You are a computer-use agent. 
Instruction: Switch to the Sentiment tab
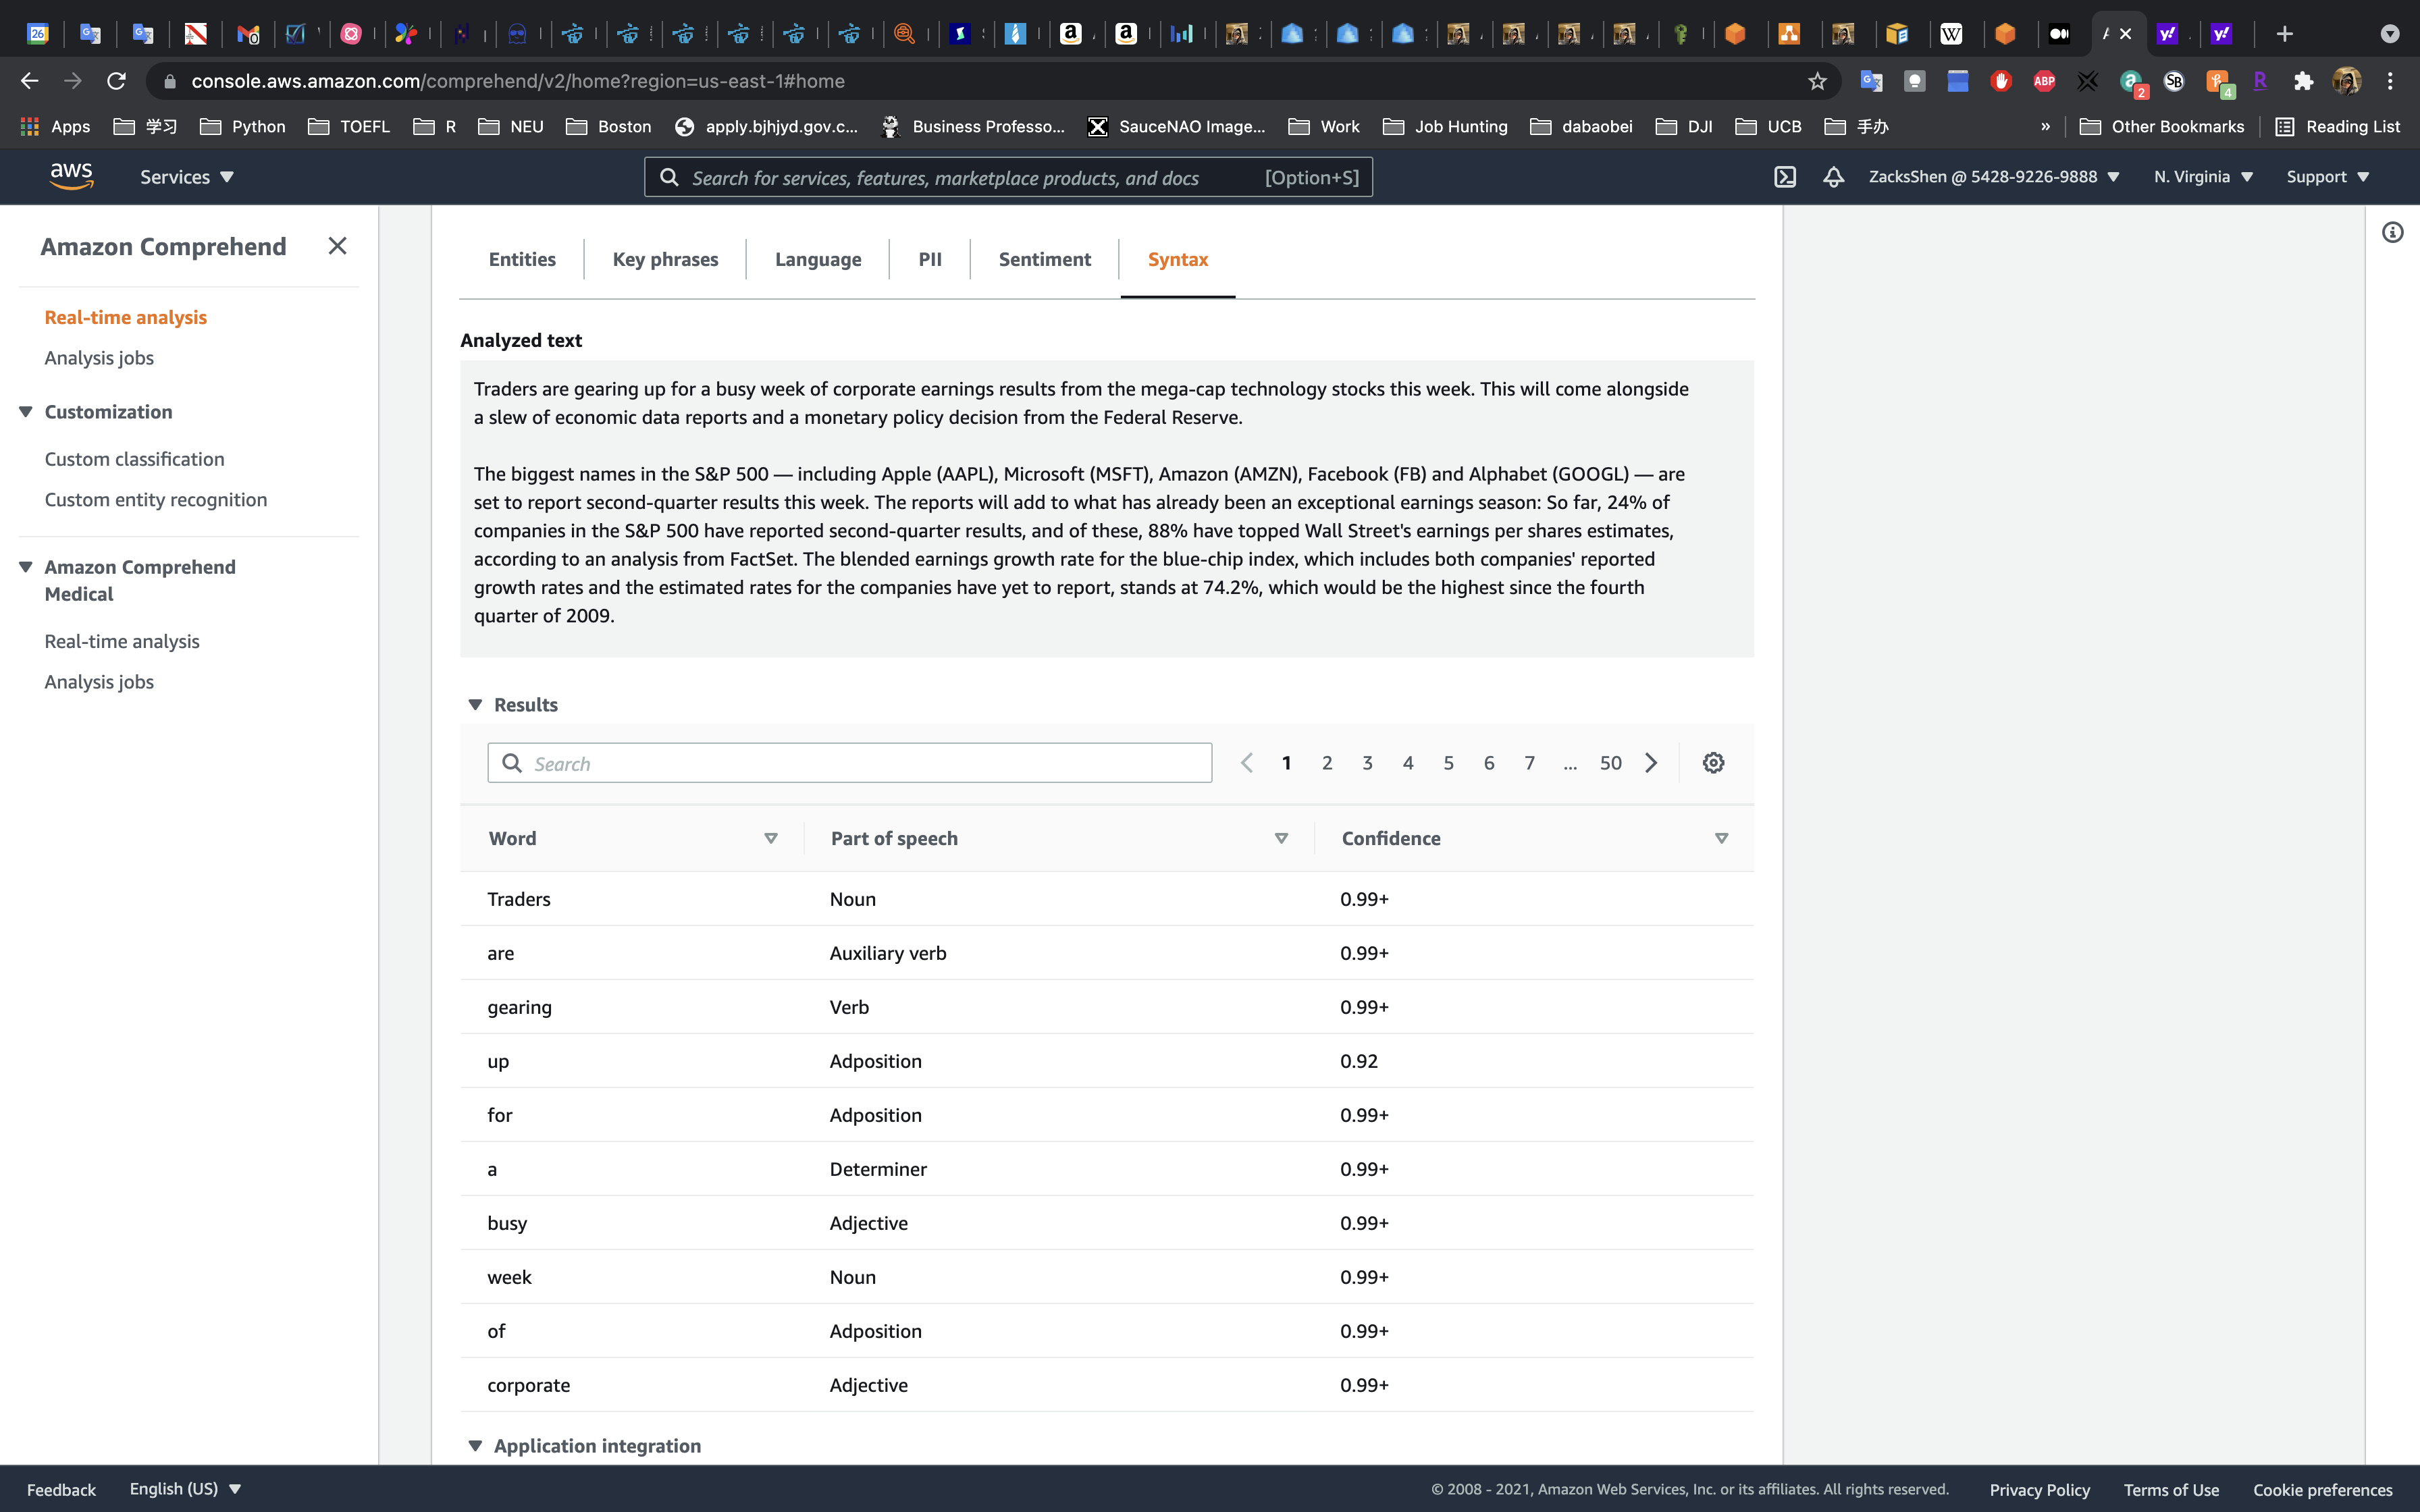pyautogui.click(x=1044, y=260)
